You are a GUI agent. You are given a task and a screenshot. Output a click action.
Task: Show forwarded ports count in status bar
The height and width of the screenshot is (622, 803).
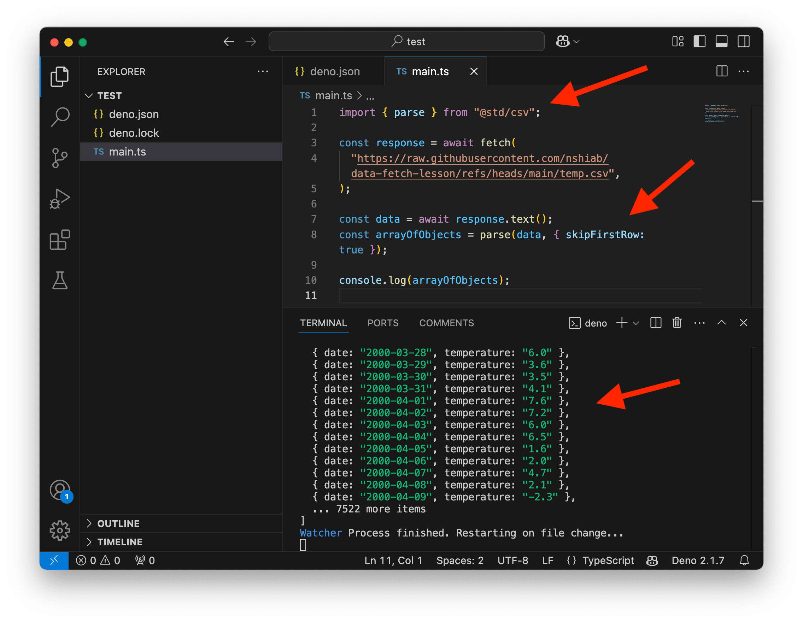[x=145, y=560]
